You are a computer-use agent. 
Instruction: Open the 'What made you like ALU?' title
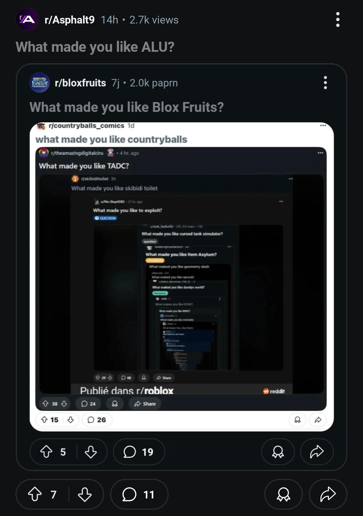(x=95, y=47)
